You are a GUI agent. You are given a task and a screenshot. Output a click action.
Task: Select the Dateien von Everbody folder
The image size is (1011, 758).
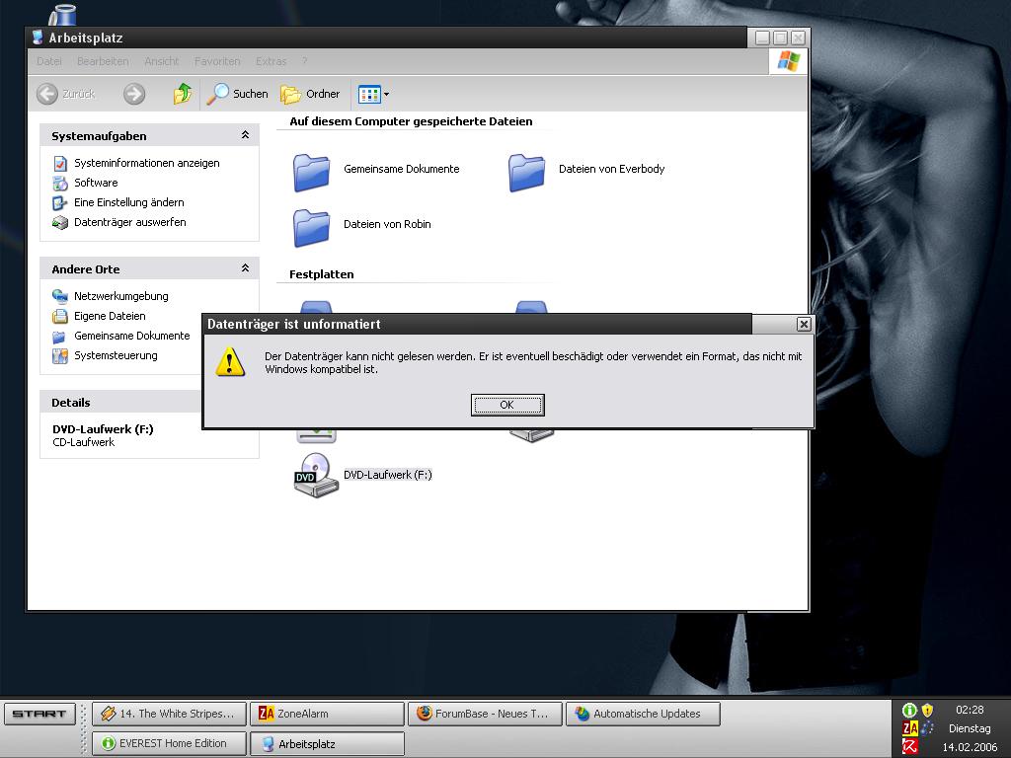pos(527,172)
